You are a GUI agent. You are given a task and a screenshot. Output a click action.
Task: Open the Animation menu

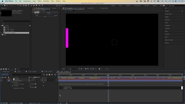[x=46, y=1]
